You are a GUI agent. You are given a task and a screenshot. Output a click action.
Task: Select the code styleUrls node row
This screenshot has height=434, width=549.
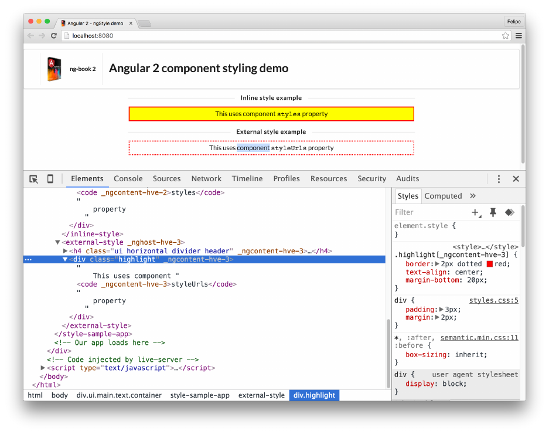tap(157, 284)
